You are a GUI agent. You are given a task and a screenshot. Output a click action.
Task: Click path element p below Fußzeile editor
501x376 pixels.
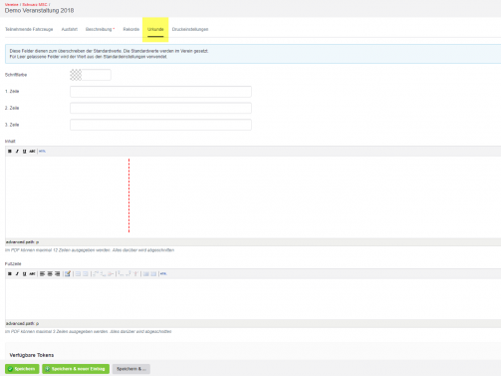(x=37, y=323)
